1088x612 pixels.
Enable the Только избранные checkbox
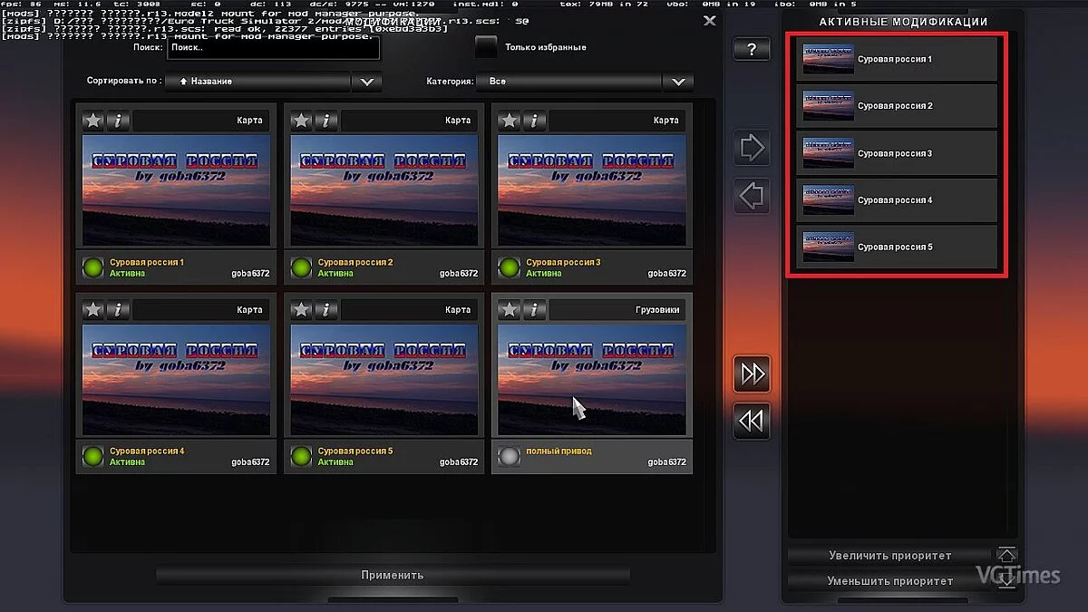tap(487, 46)
